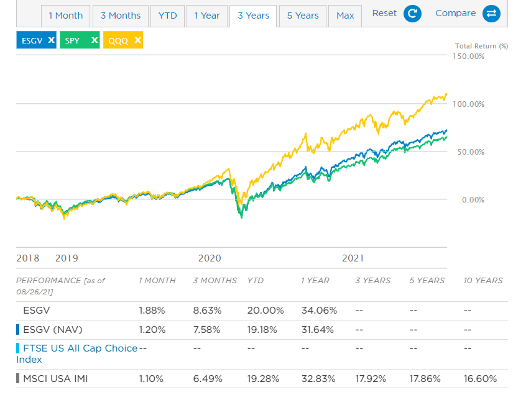Screen dimensions: 531x395
Task: Click the Reset text link
Action: tap(384, 13)
